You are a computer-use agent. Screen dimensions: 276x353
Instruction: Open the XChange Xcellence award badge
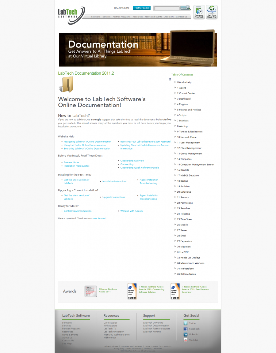point(91,291)
